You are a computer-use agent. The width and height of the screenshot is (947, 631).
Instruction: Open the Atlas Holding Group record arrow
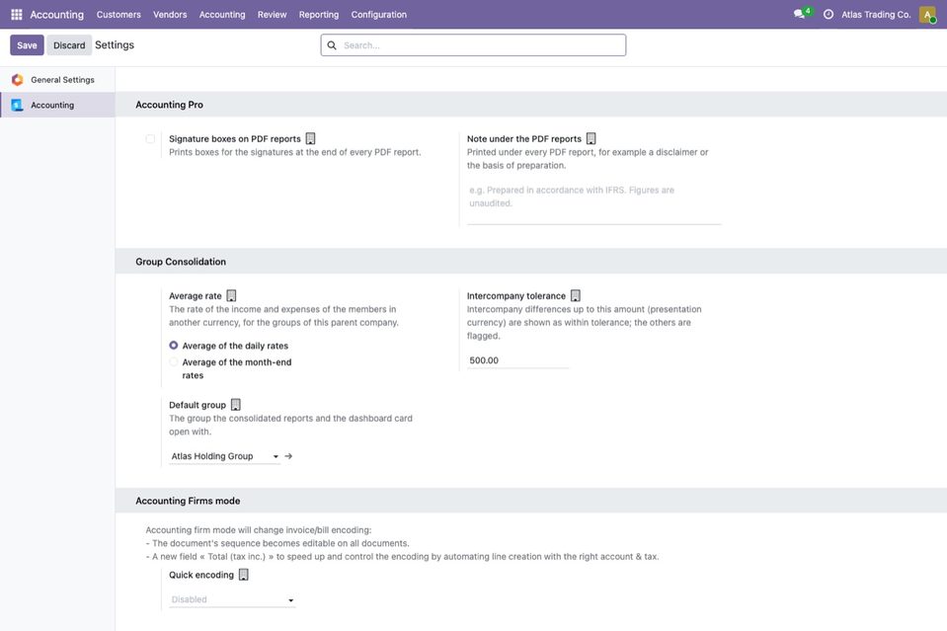(288, 456)
